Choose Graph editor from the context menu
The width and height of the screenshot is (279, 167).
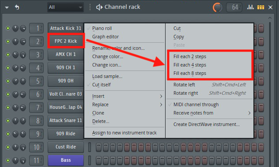(x=106, y=37)
